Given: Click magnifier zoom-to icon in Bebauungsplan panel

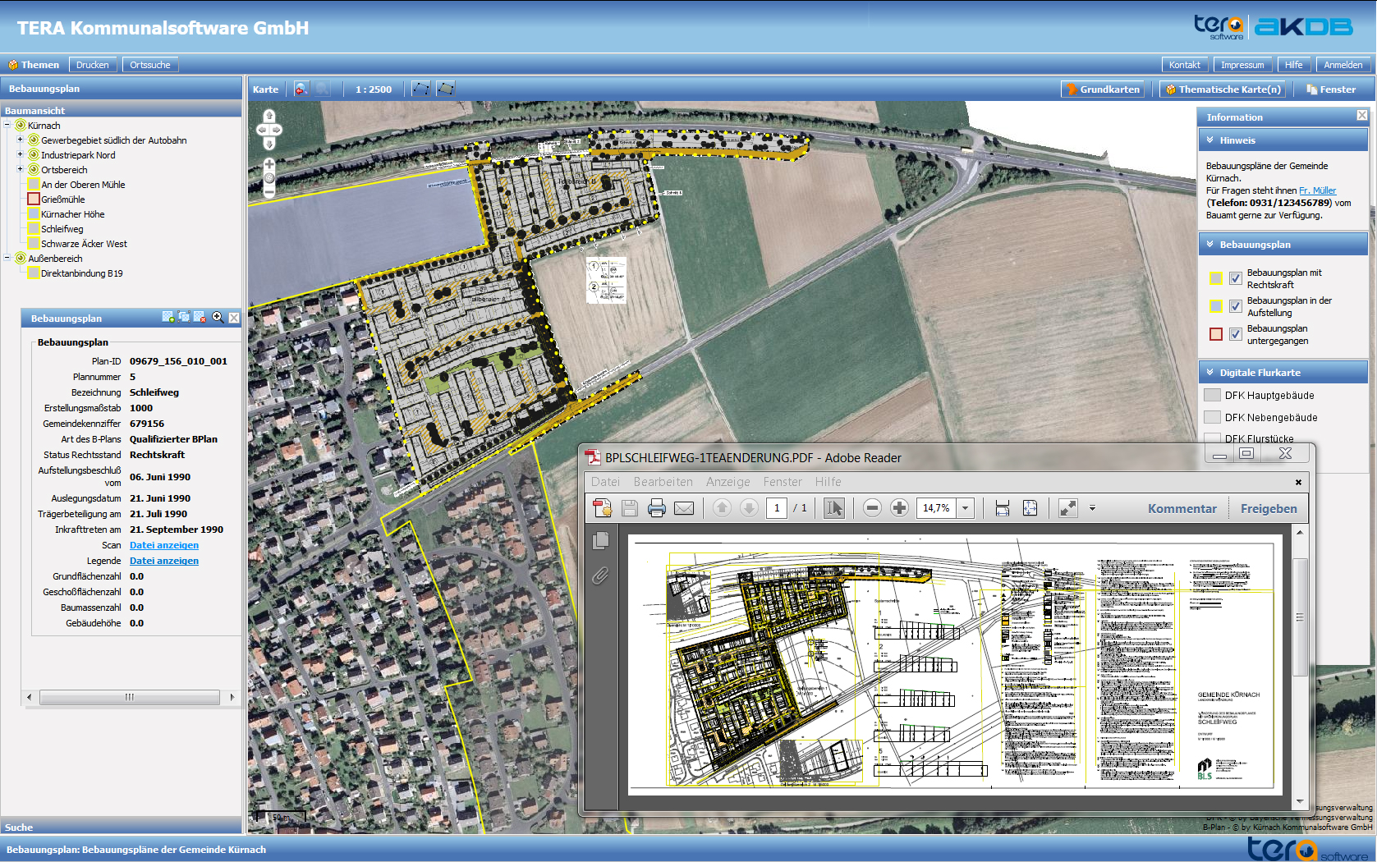Looking at the screenshot, I should coord(218,318).
